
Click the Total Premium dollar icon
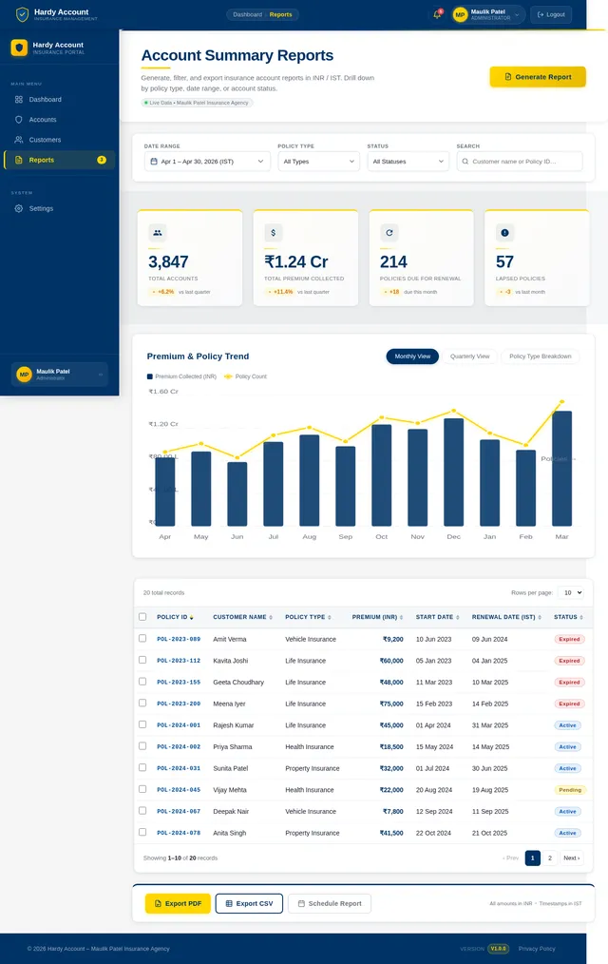coord(274,232)
